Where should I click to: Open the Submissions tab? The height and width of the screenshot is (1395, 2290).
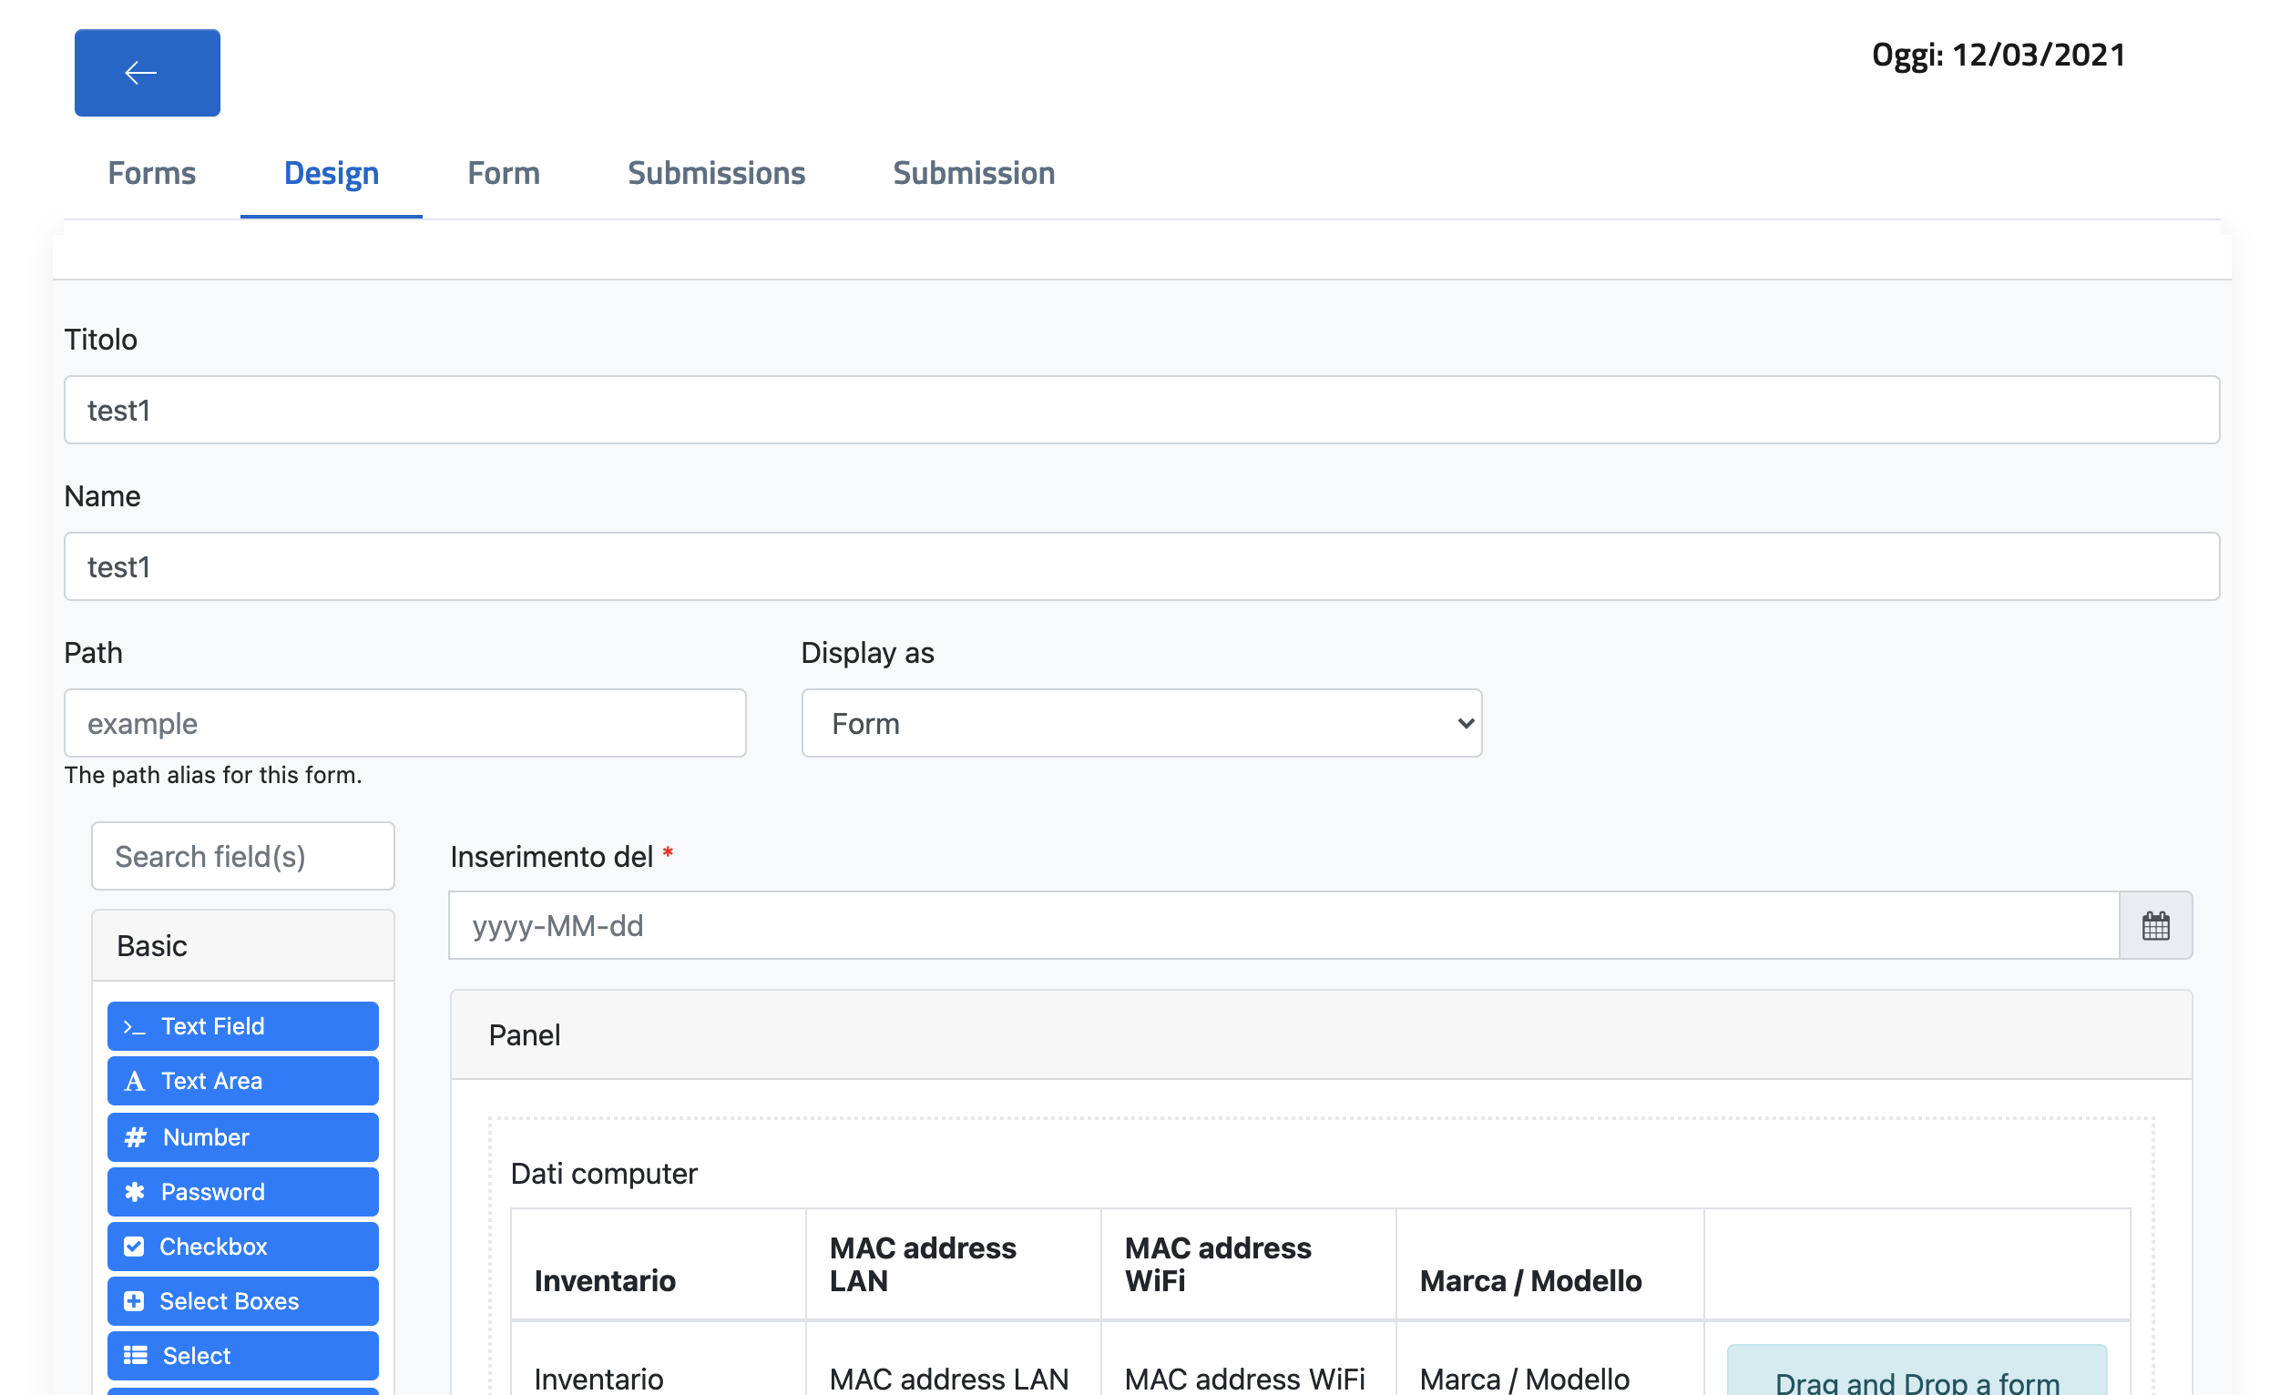716,173
